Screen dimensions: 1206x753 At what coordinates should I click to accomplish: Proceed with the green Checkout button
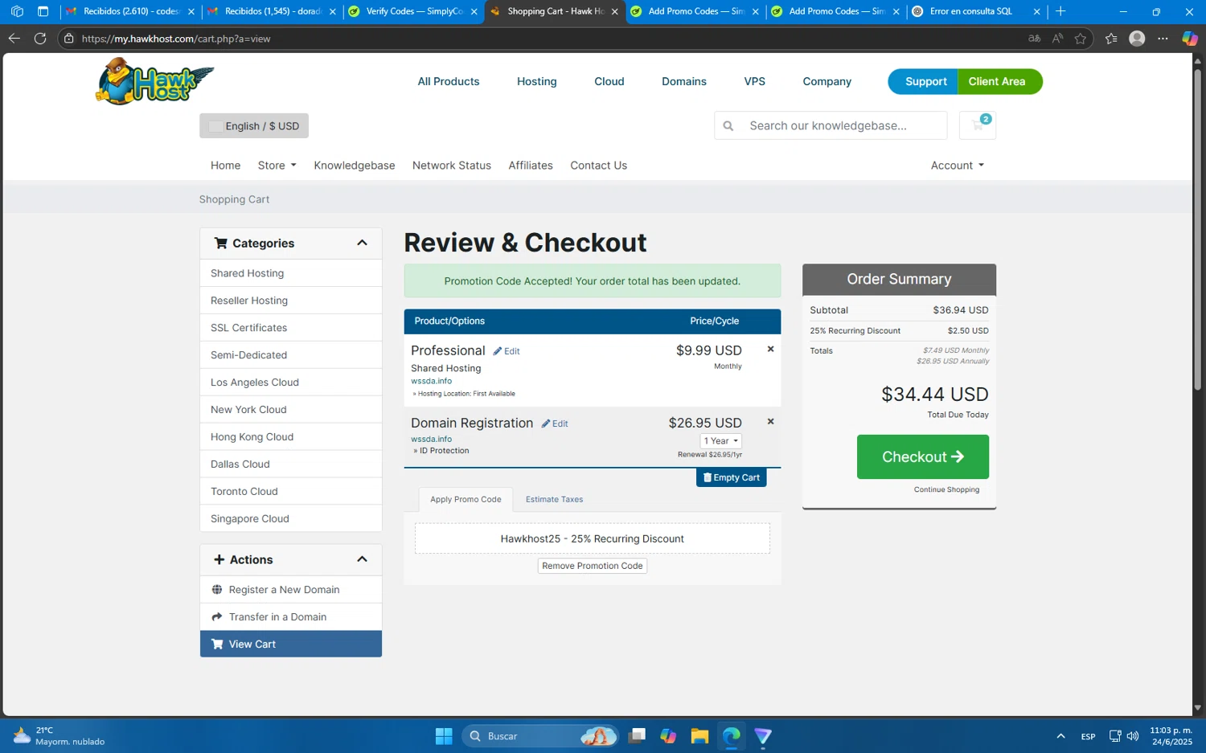[x=923, y=457]
